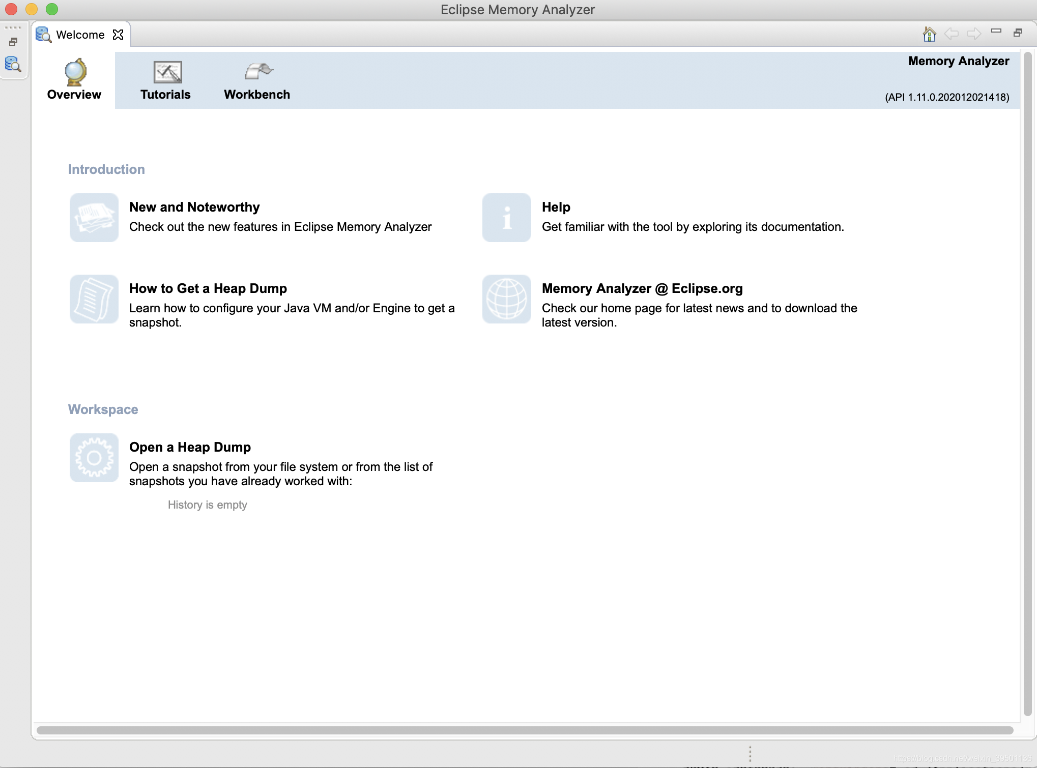Click the Help info icon
1037x768 pixels.
(x=506, y=218)
